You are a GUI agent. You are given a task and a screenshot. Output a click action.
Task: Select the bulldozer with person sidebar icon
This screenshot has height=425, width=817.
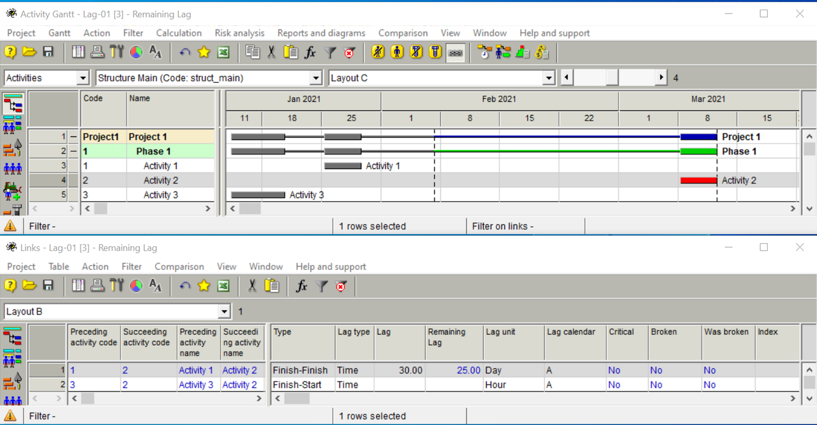point(12,190)
